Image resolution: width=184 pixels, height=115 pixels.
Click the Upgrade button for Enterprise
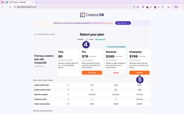point(140,73)
